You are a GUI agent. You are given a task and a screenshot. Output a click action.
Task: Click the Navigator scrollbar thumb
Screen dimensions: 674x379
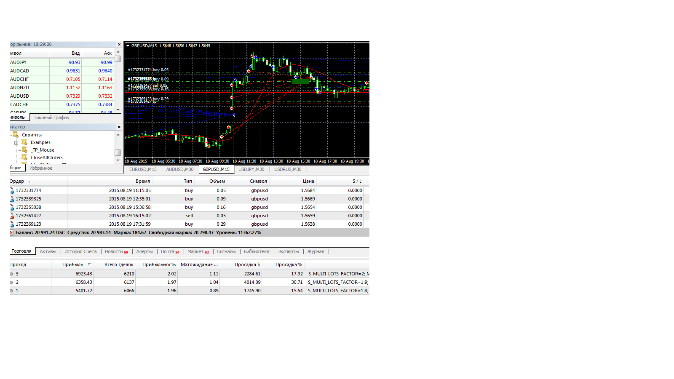point(118,152)
